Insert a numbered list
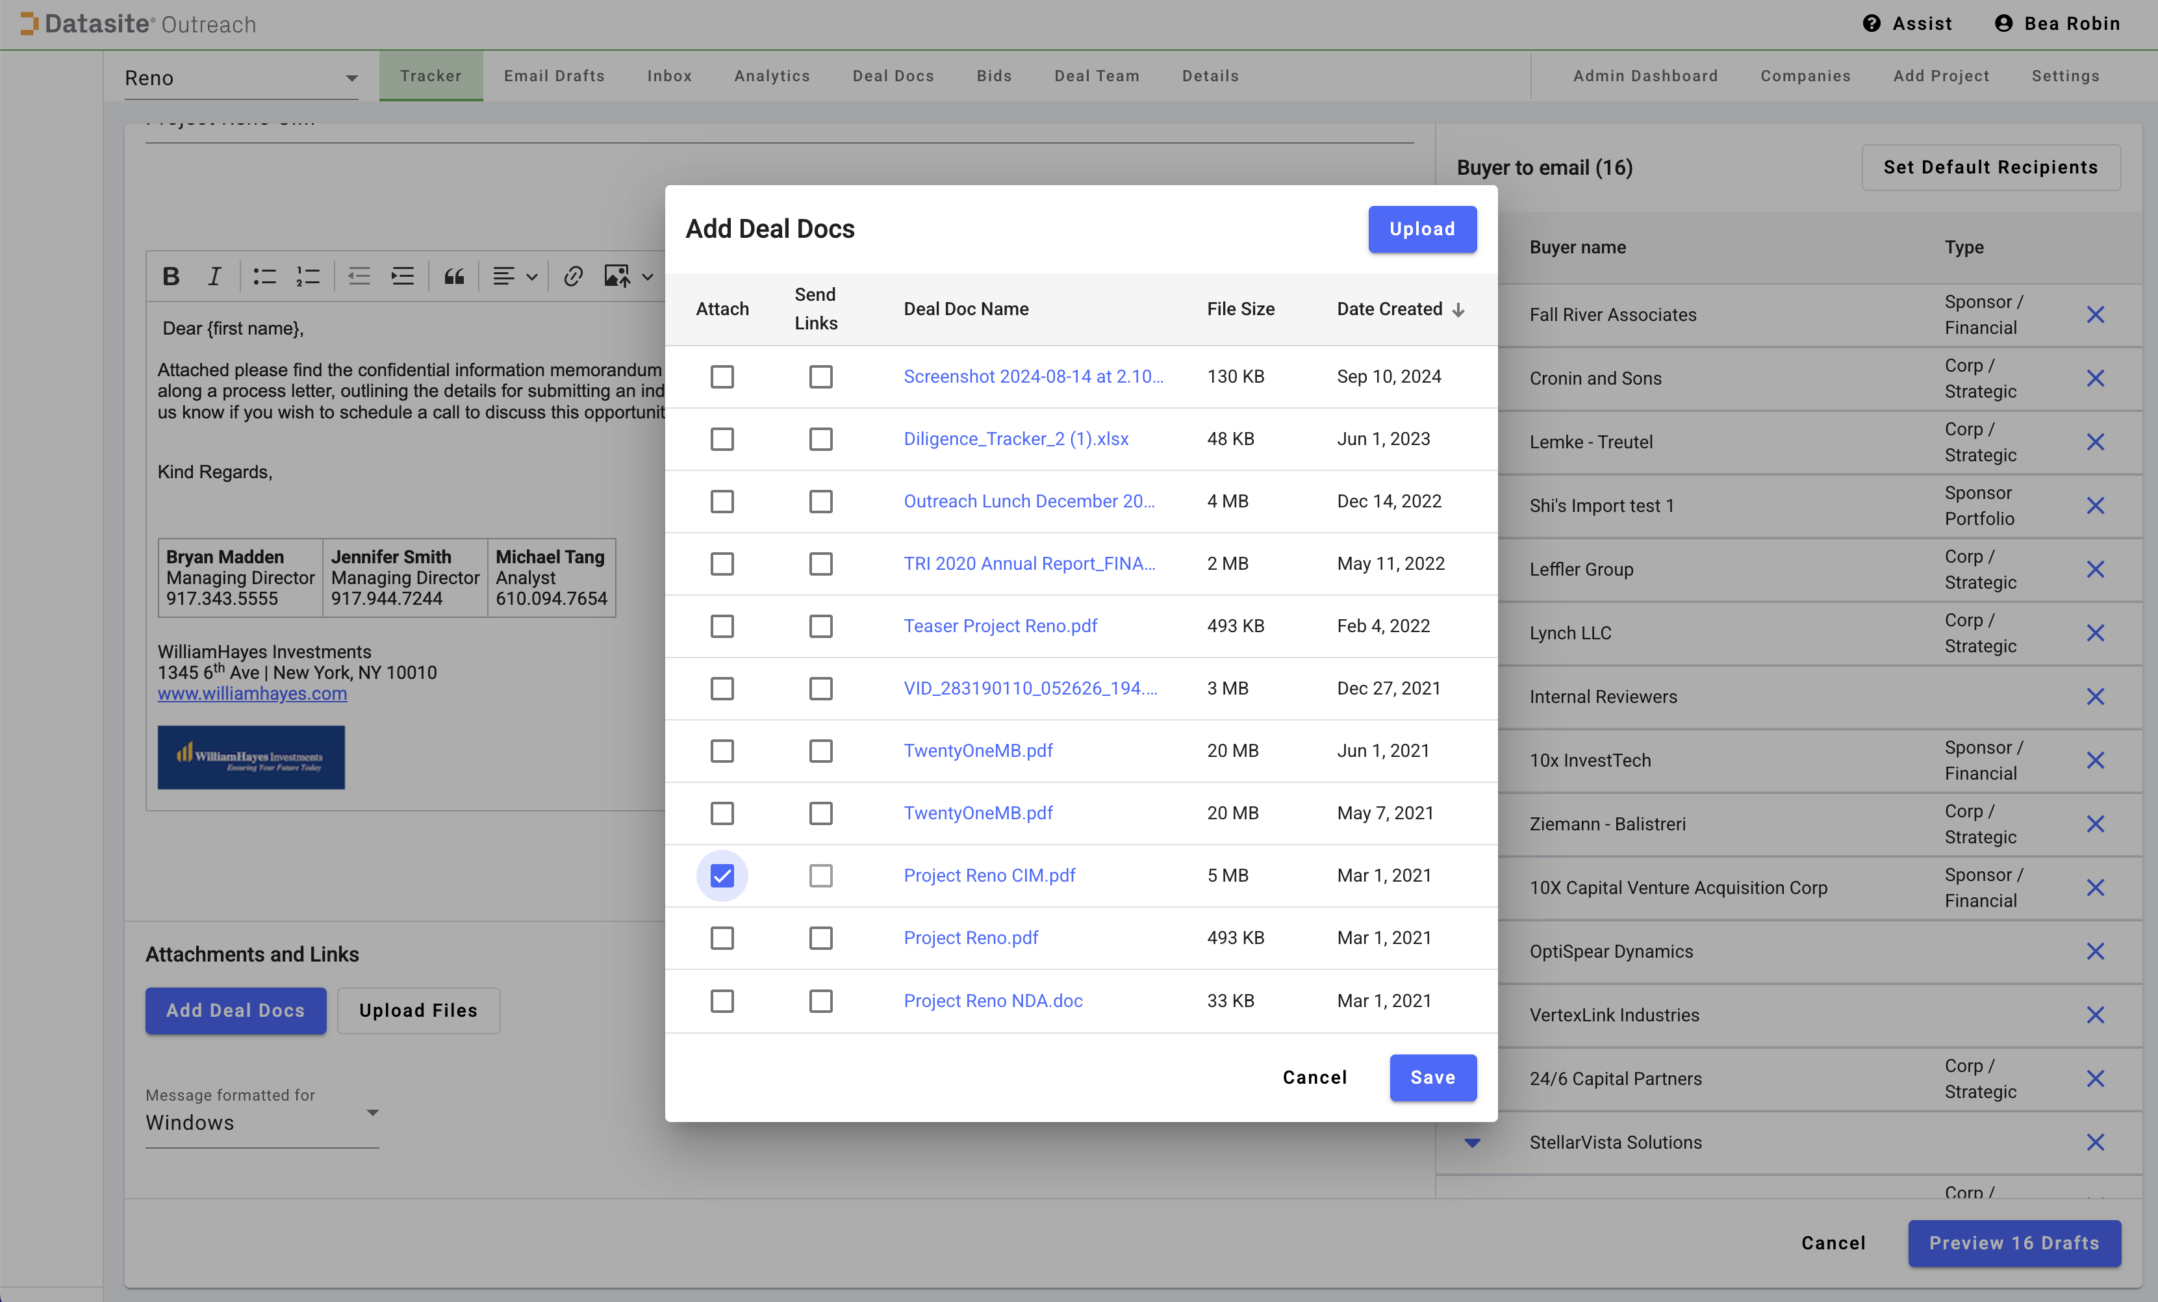 [307, 277]
